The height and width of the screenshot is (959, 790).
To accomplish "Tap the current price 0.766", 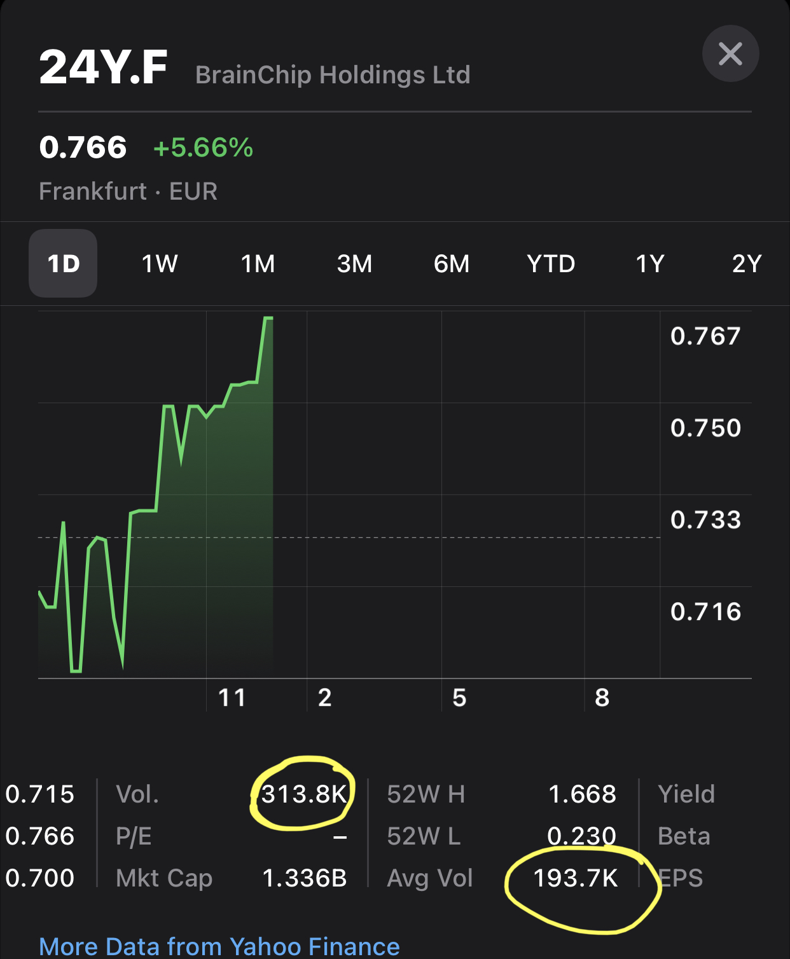I will click(83, 148).
